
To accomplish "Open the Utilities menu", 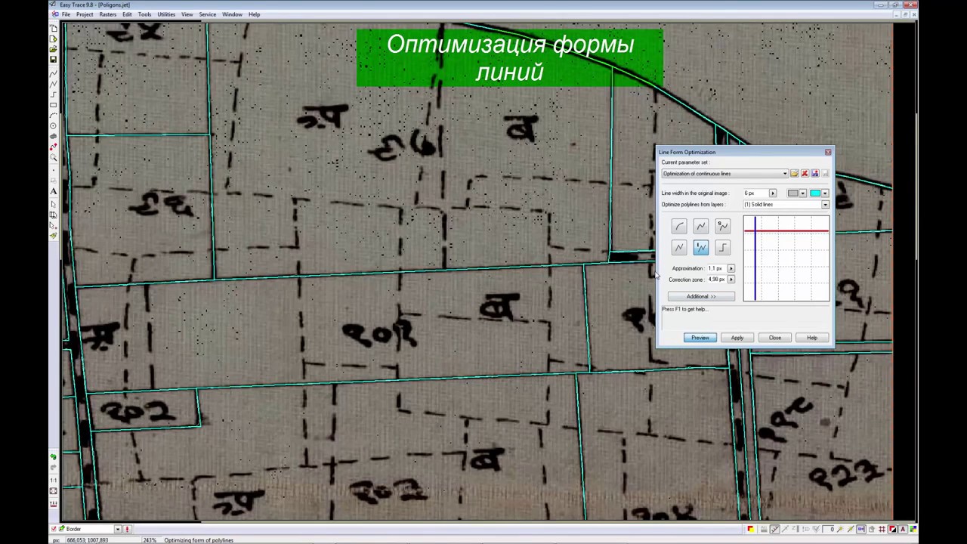I will [166, 14].
